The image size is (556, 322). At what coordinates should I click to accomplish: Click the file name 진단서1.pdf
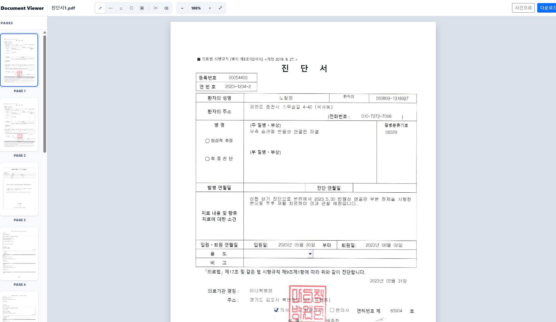point(63,8)
